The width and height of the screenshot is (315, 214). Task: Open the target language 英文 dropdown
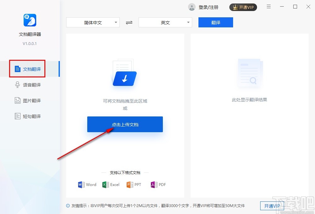click(x=165, y=22)
